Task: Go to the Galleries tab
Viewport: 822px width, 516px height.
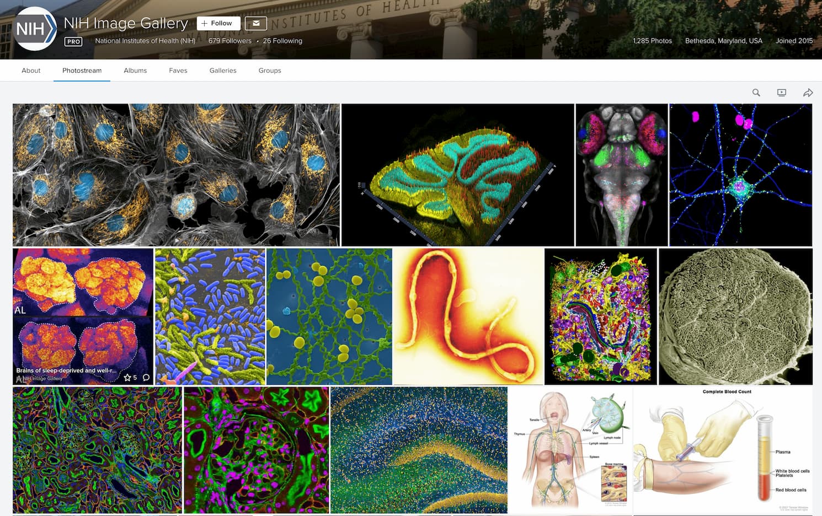Action: click(223, 71)
